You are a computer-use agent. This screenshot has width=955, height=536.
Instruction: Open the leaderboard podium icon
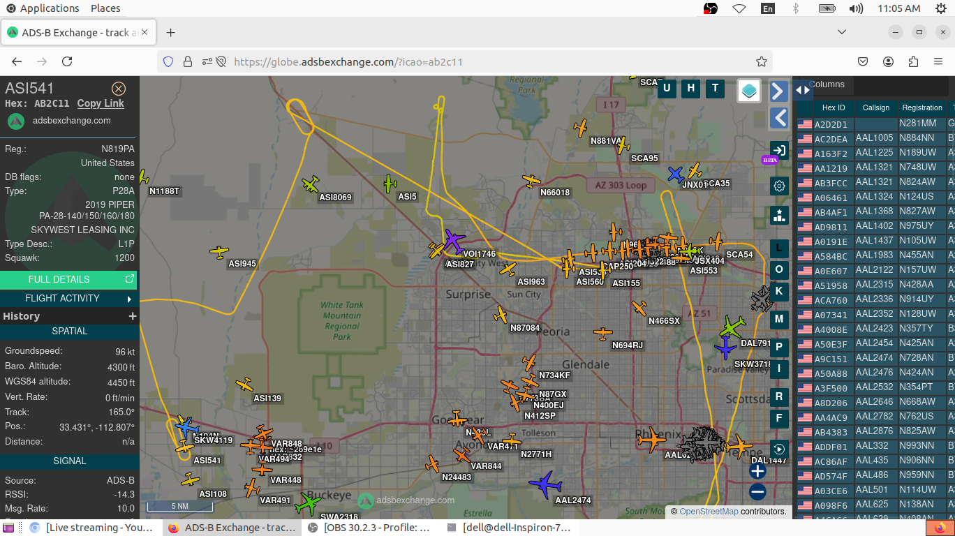[779, 215]
